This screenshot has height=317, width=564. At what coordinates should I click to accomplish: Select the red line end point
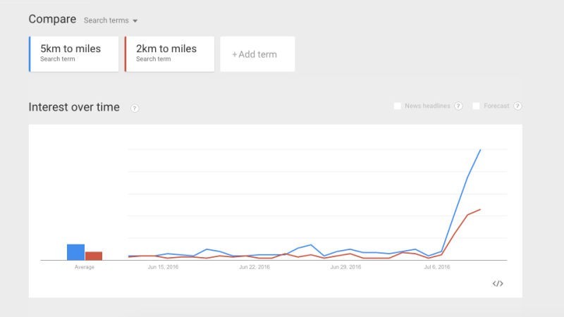[480, 209]
